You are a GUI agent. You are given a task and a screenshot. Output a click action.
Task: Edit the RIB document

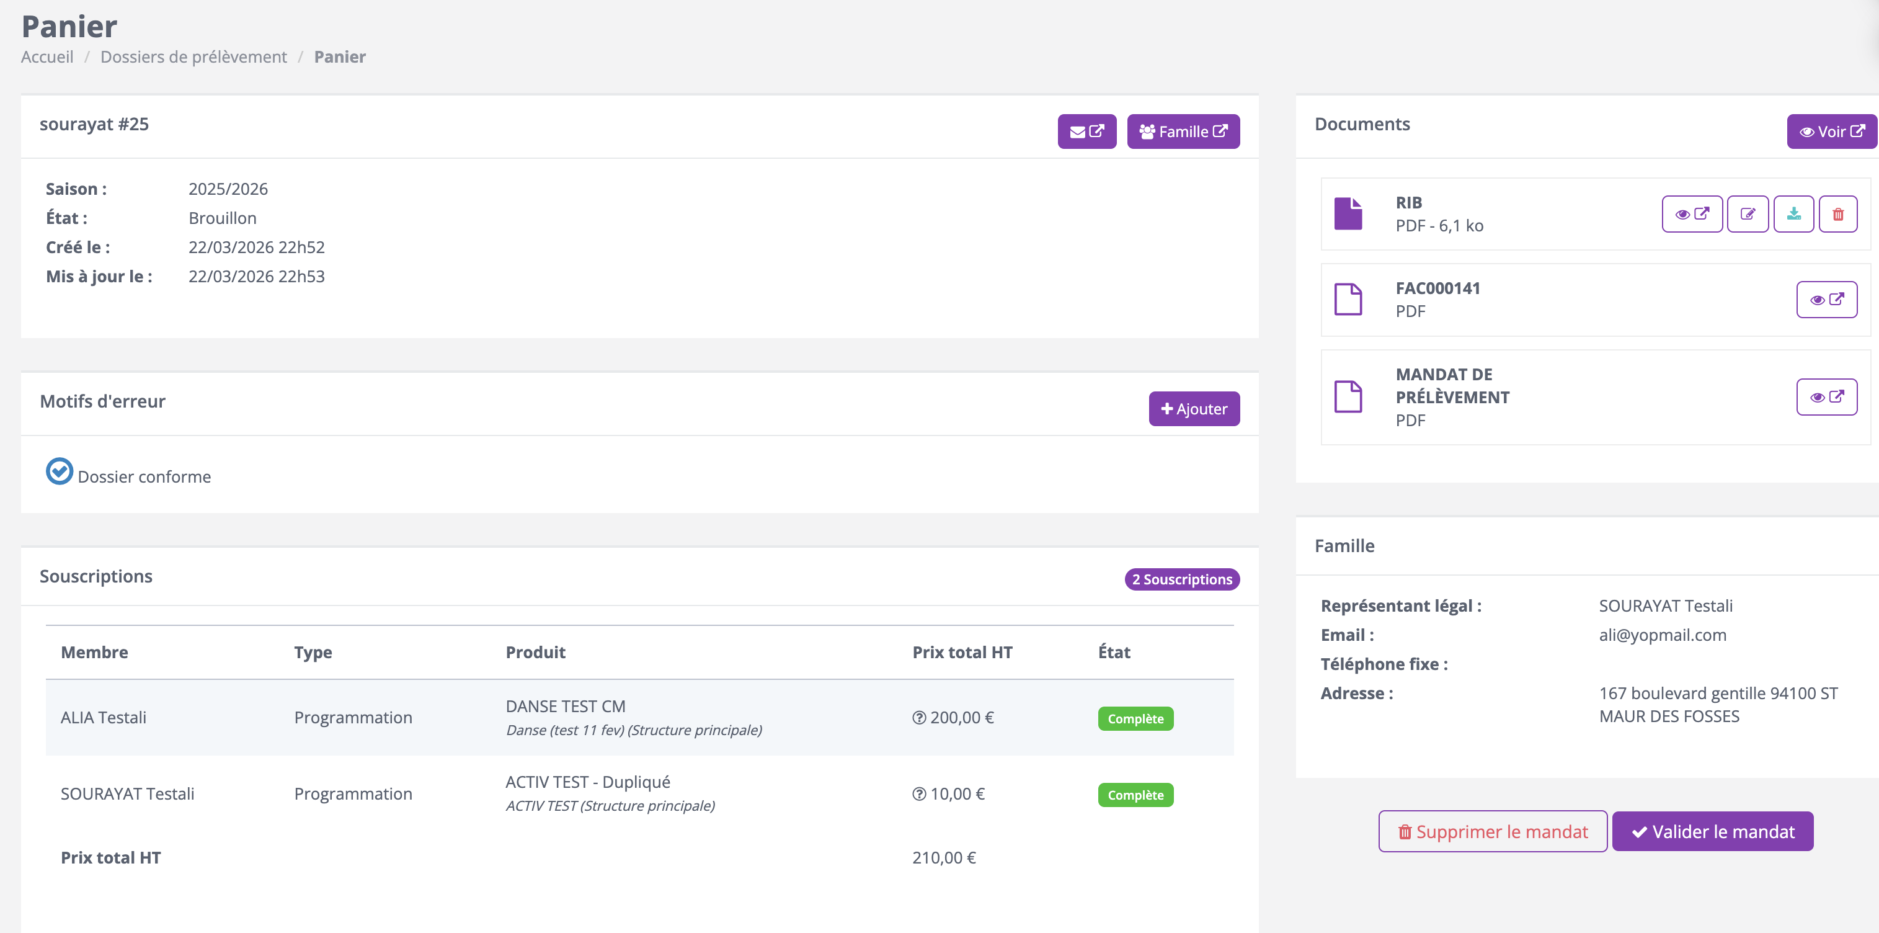[x=1747, y=214]
